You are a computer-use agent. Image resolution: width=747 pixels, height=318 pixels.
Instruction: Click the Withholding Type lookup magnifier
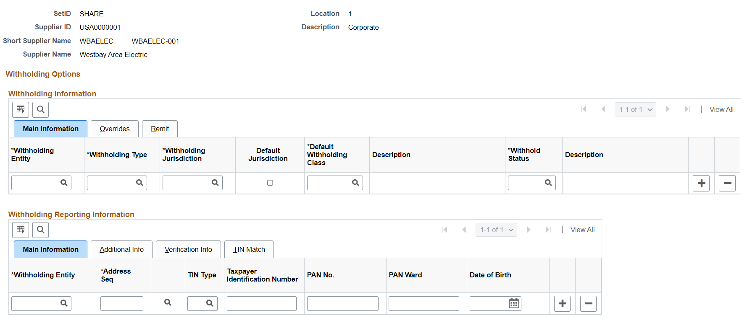tap(139, 183)
